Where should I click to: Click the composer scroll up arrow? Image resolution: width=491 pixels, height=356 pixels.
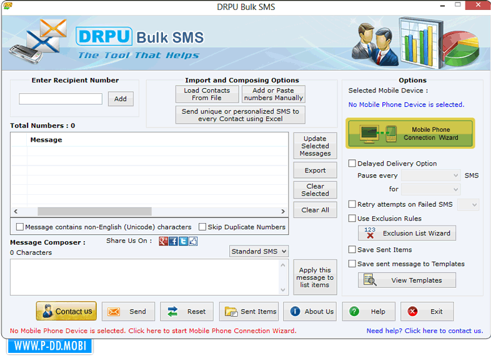click(283, 265)
